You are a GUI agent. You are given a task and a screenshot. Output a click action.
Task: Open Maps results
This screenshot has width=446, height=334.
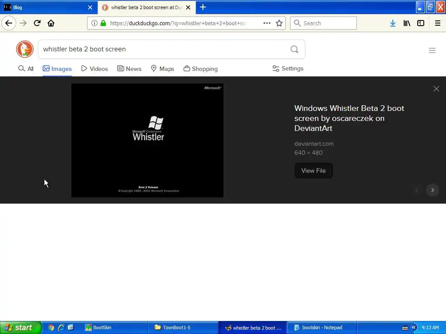[x=162, y=68]
